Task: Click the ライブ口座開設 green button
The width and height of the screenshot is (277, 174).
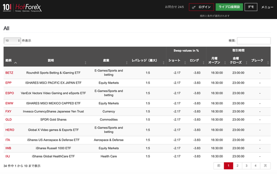Action: coord(229,7)
